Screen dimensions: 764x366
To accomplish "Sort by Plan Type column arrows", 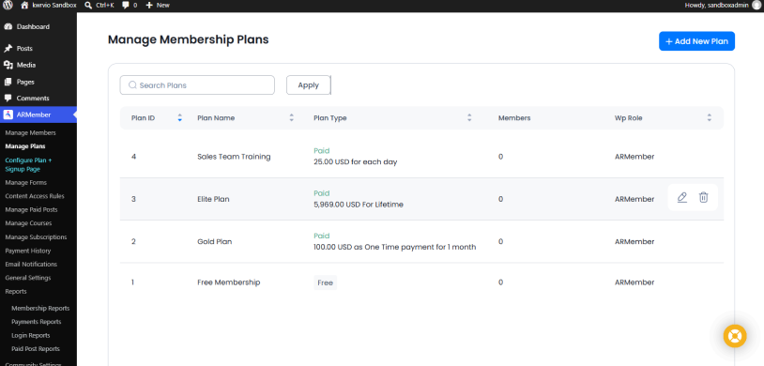I will click(469, 117).
